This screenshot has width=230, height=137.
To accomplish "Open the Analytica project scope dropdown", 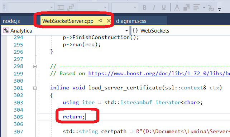I will point(126,31).
